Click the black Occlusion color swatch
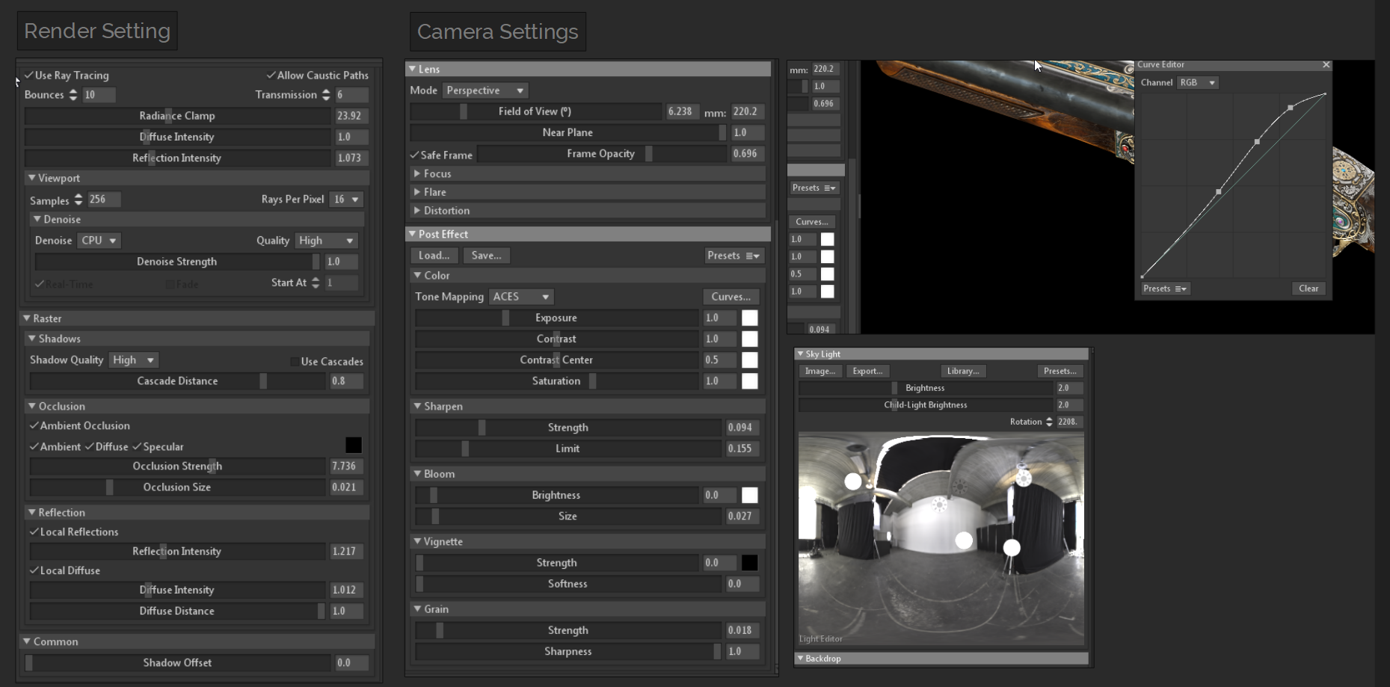This screenshot has width=1390, height=687. tap(354, 446)
